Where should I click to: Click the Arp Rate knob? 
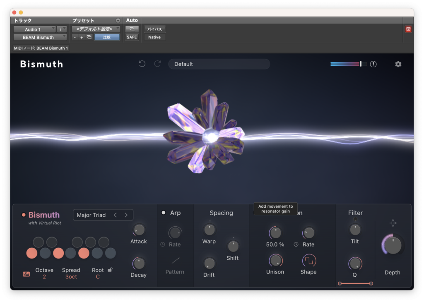coord(175,233)
